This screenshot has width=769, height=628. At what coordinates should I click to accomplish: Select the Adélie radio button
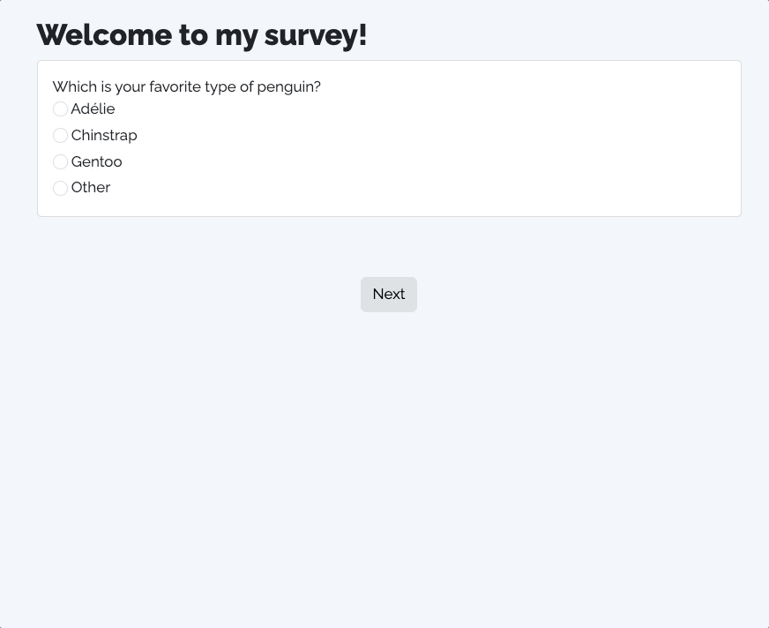point(60,108)
